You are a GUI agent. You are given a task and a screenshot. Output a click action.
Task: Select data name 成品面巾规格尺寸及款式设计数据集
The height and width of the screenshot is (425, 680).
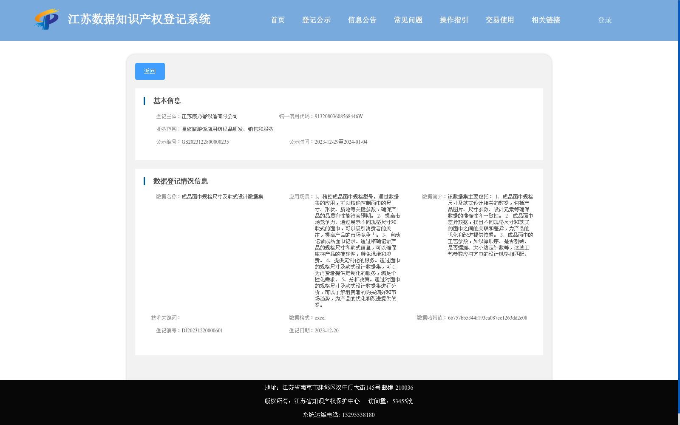click(222, 197)
